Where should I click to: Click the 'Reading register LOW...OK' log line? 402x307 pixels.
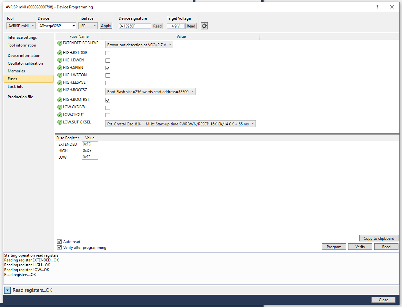coord(27,270)
